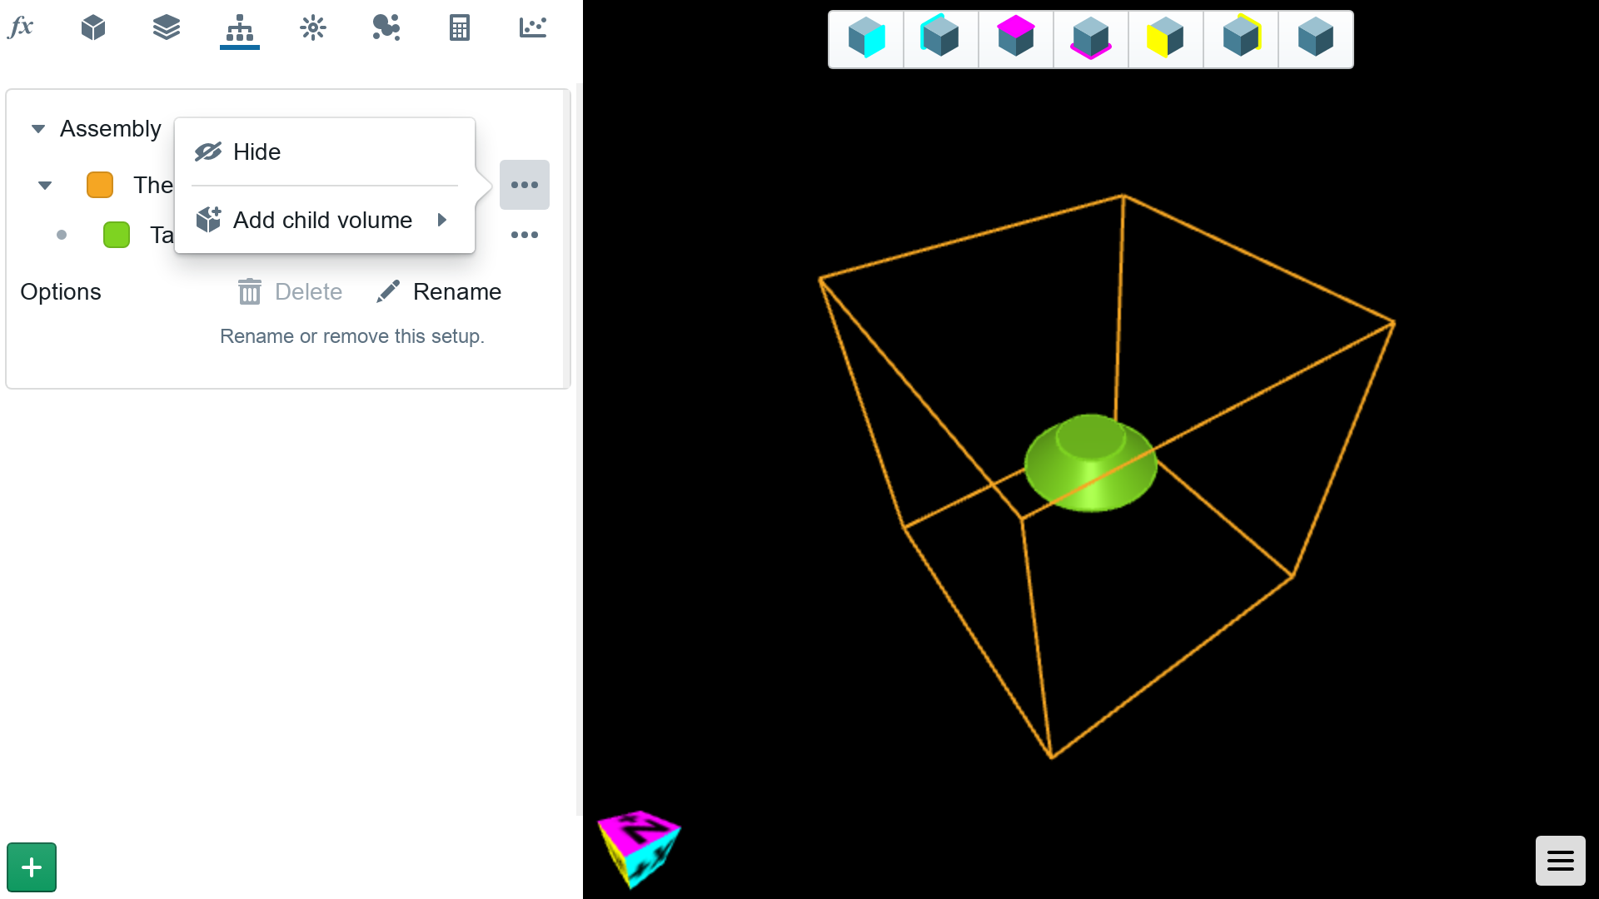This screenshot has height=899, width=1599.
Task: Collapse the Assembly tree section
Action: tap(37, 129)
